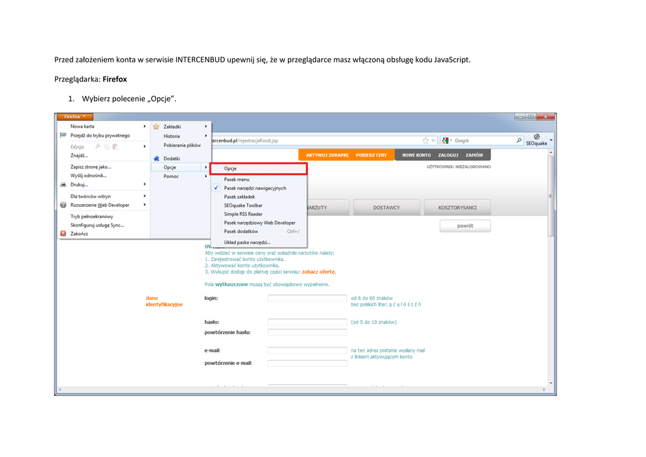Follow the 'zobacz ofertę' link
646x457 pixels.
coord(319,272)
